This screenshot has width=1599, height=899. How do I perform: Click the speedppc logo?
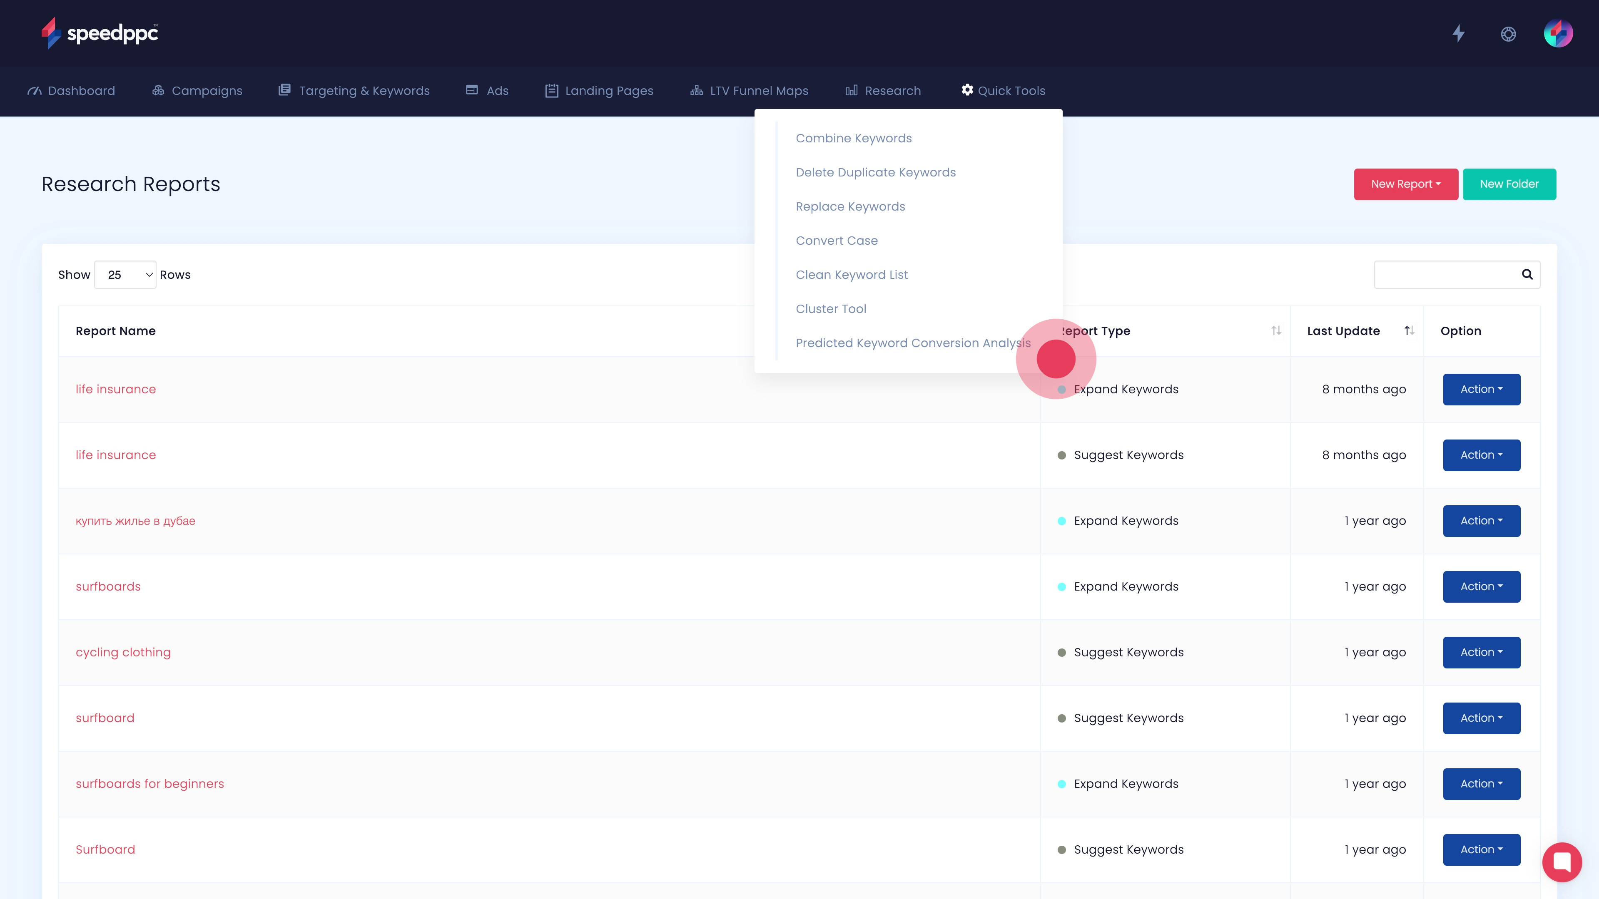pos(100,33)
